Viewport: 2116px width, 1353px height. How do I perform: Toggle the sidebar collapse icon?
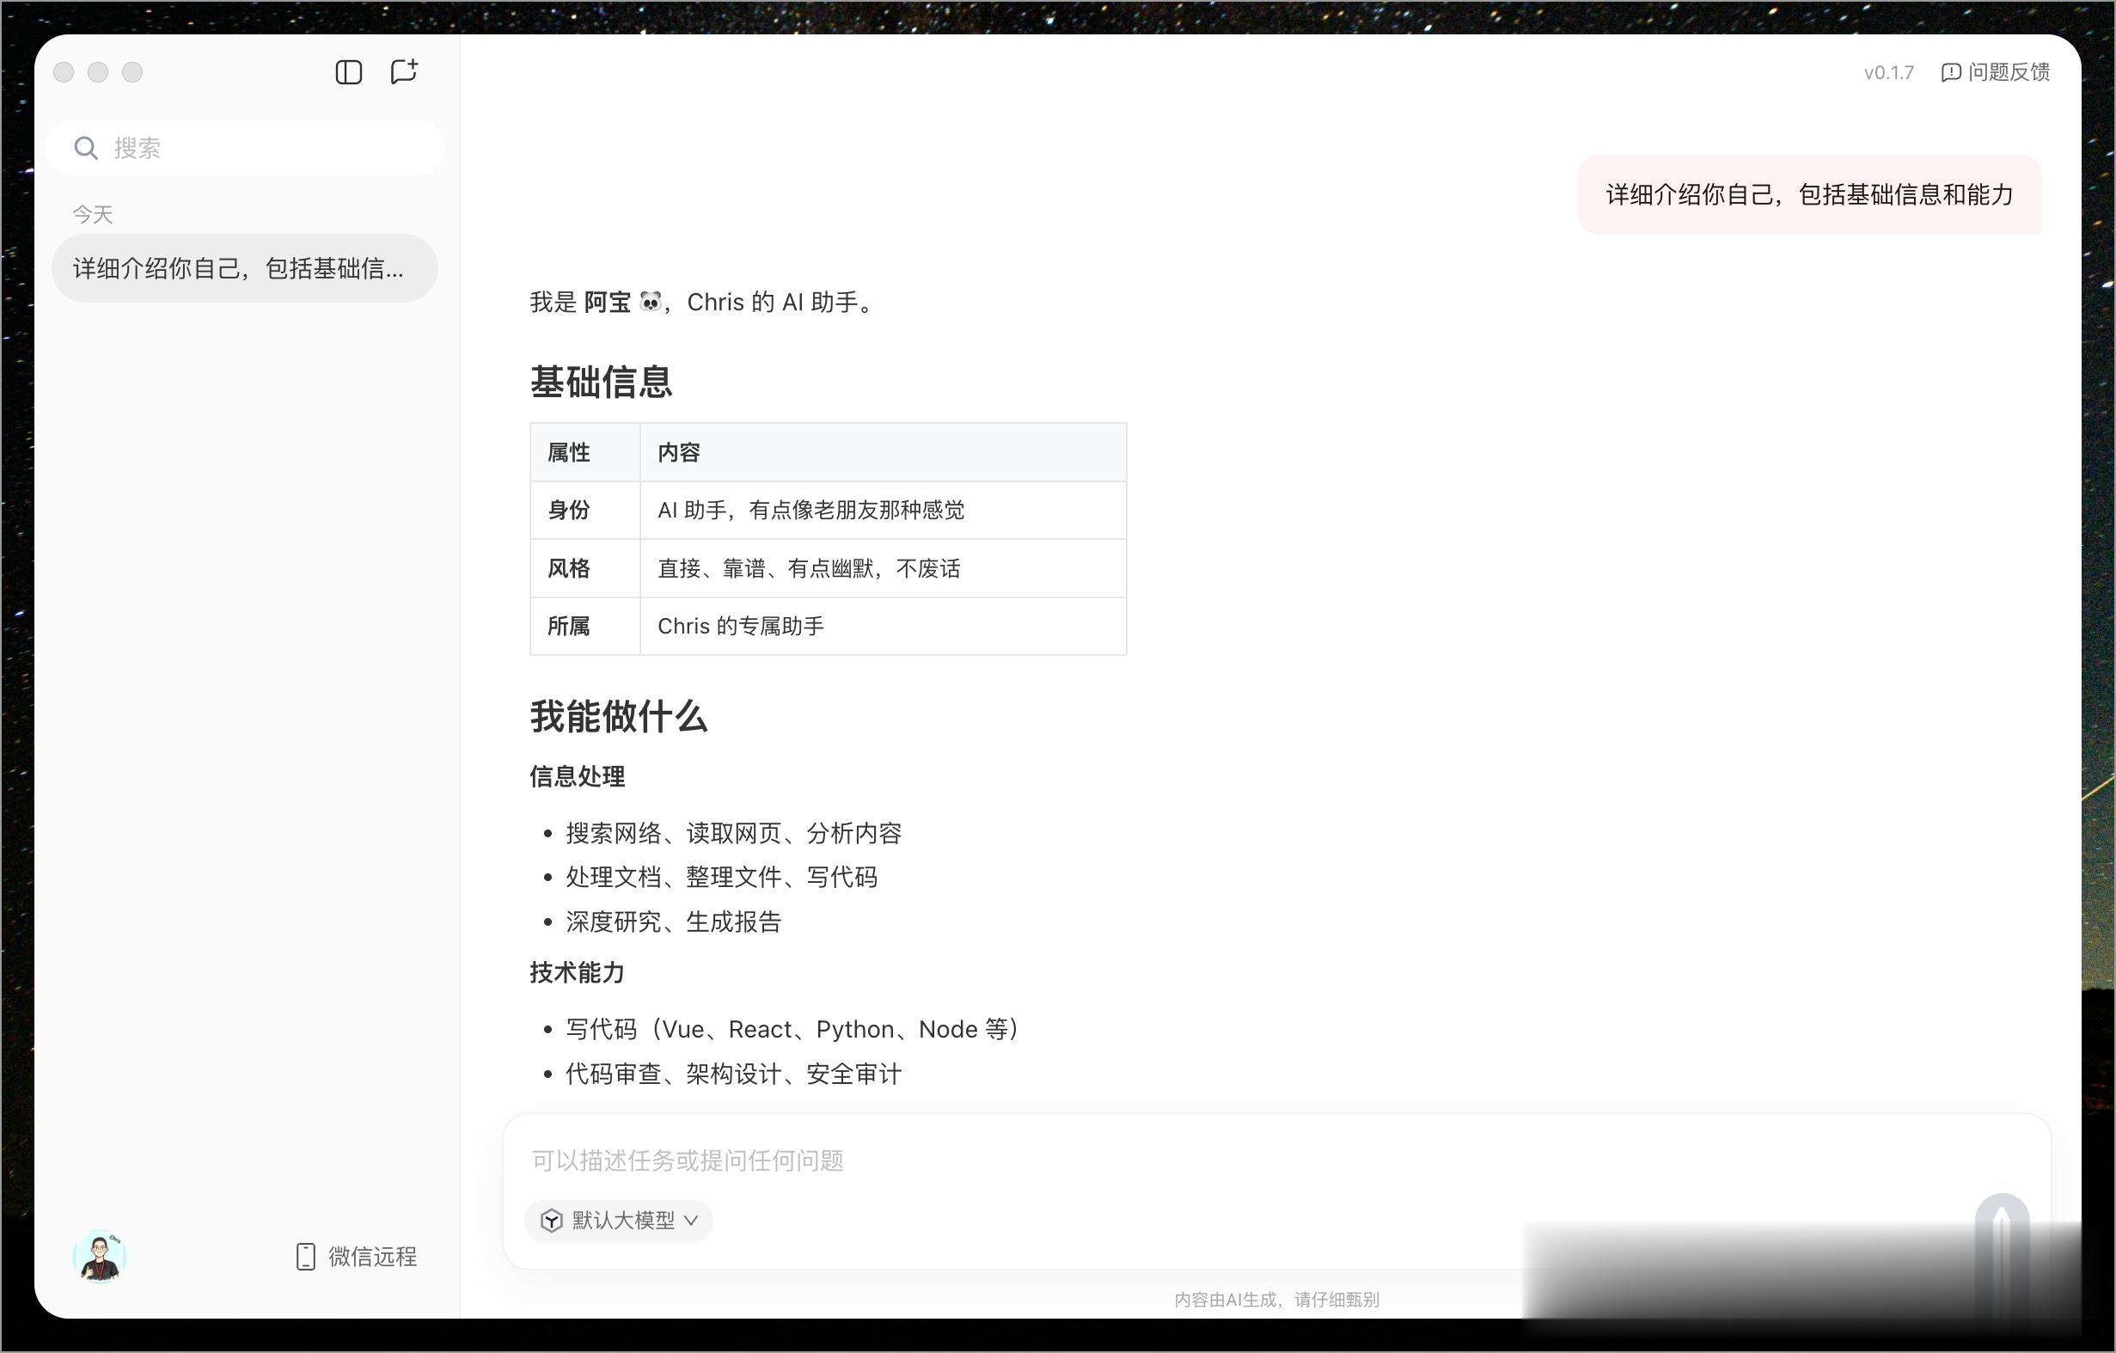[x=349, y=72]
